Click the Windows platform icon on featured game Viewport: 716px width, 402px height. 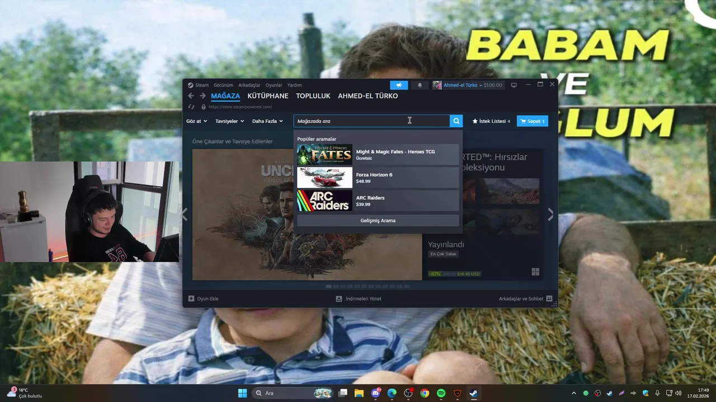tap(535, 272)
